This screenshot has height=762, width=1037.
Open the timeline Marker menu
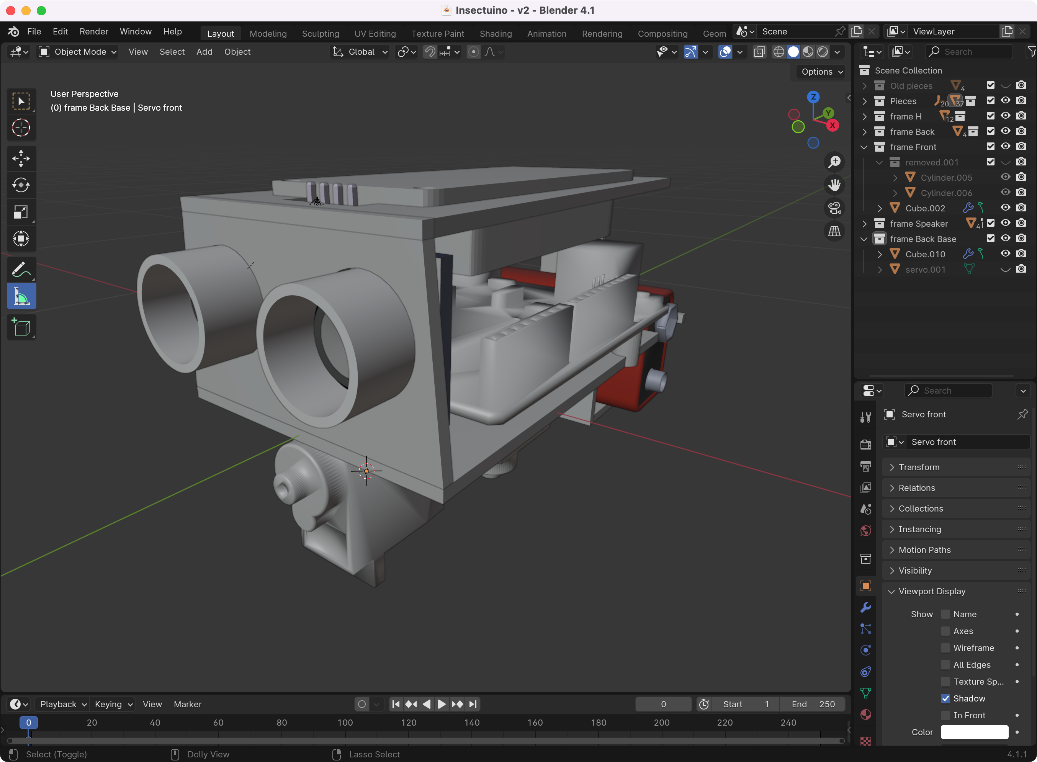188,704
